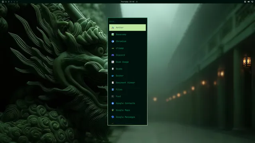Open the Files entry
The height and width of the screenshot is (143, 255).
127,89
